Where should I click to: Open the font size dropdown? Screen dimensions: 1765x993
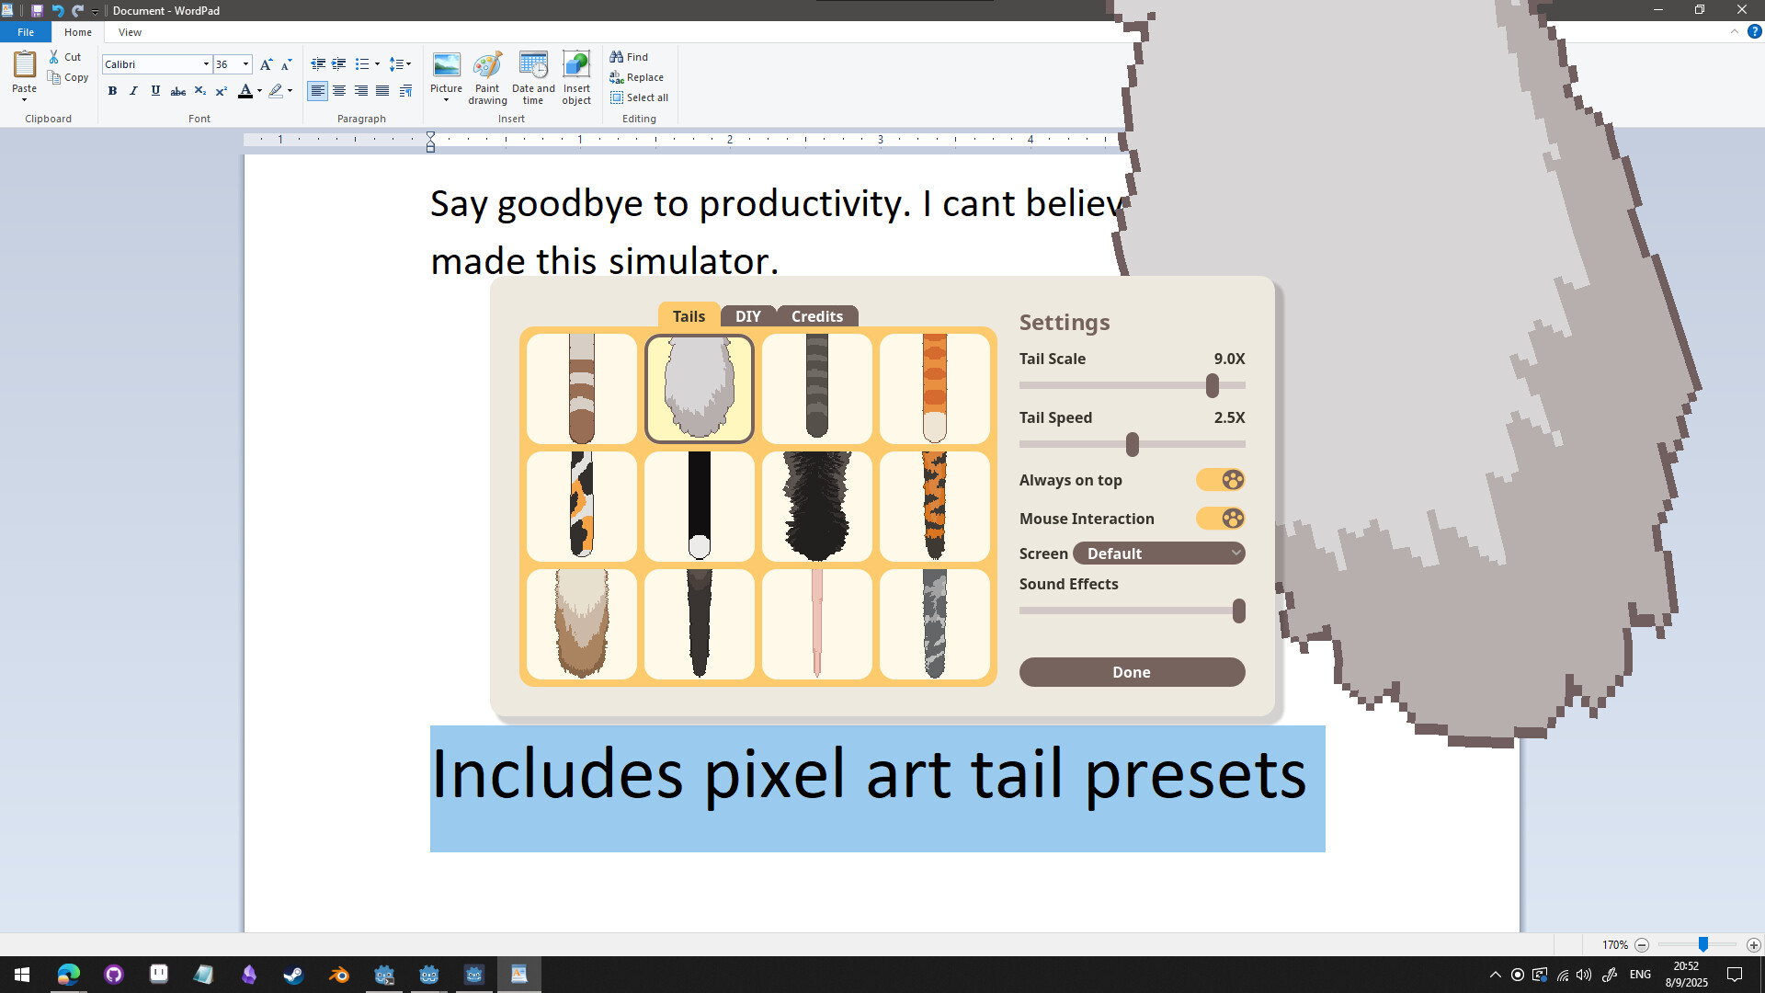245,64
